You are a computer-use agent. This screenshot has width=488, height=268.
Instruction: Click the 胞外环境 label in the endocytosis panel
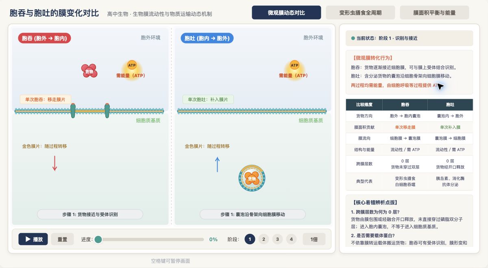coord(150,38)
